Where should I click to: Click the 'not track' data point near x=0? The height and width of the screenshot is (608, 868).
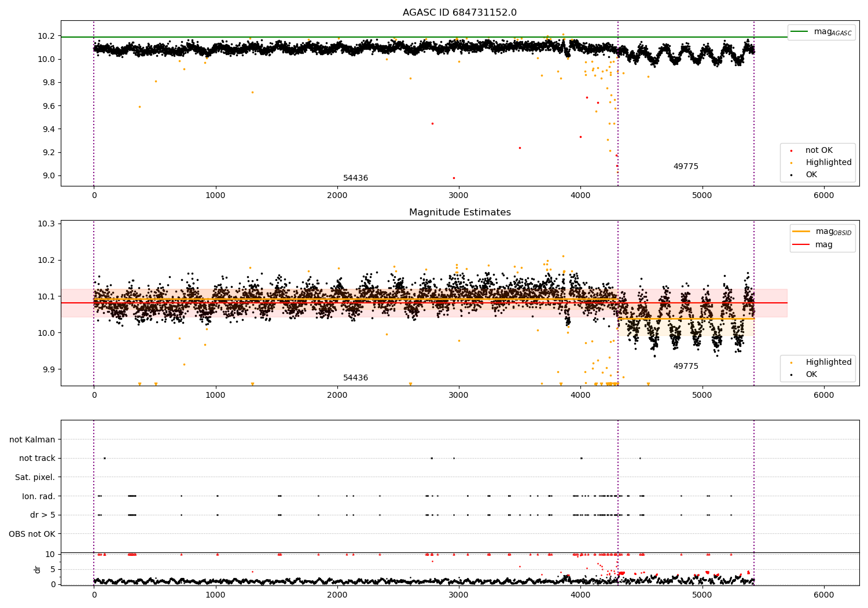pyautogui.click(x=104, y=458)
